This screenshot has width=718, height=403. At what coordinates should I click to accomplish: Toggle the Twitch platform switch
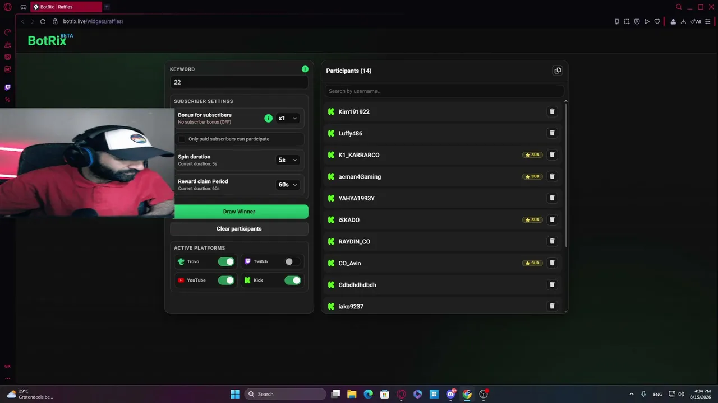292,261
